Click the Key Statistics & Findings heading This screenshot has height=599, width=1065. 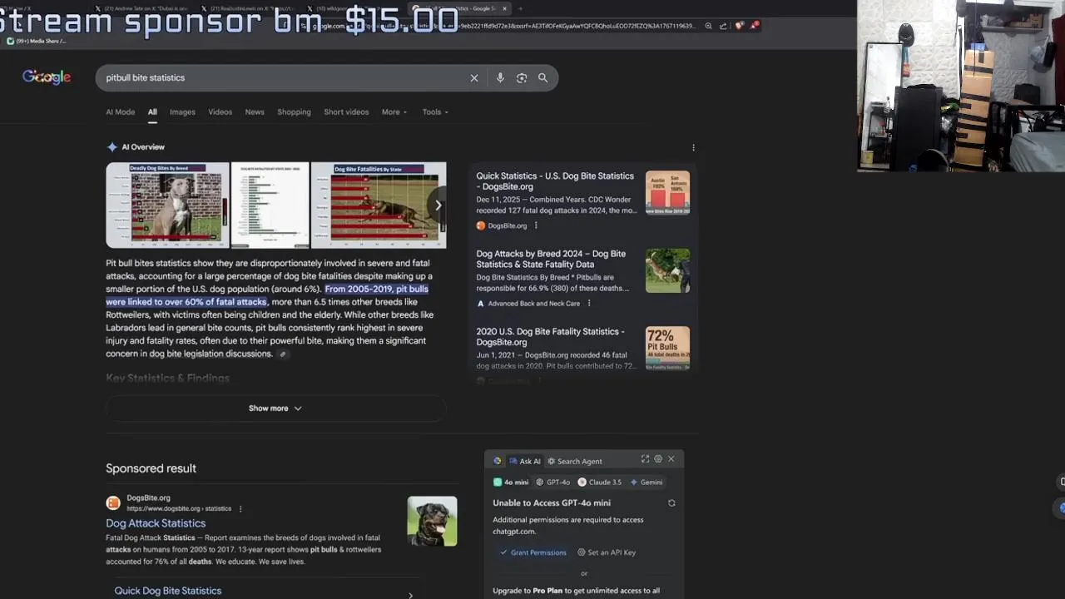click(x=167, y=379)
